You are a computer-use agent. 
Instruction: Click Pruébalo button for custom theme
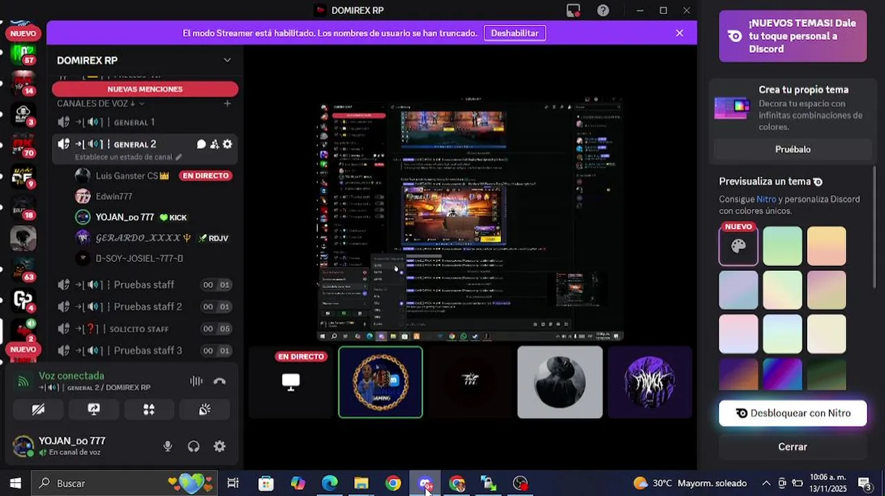(x=793, y=149)
